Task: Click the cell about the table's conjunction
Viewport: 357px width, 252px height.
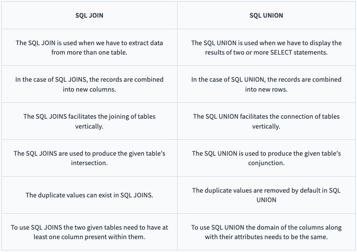Action: (x=266, y=158)
